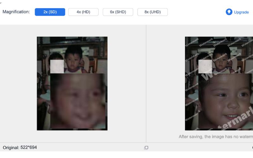Click the blurry magnified face inset

click(x=78, y=101)
